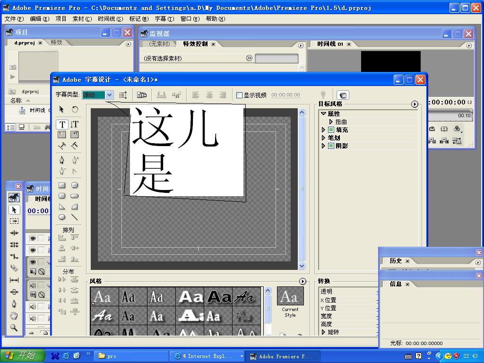Select the Rotation tool in title designer
The image size is (484, 363).
click(75, 109)
